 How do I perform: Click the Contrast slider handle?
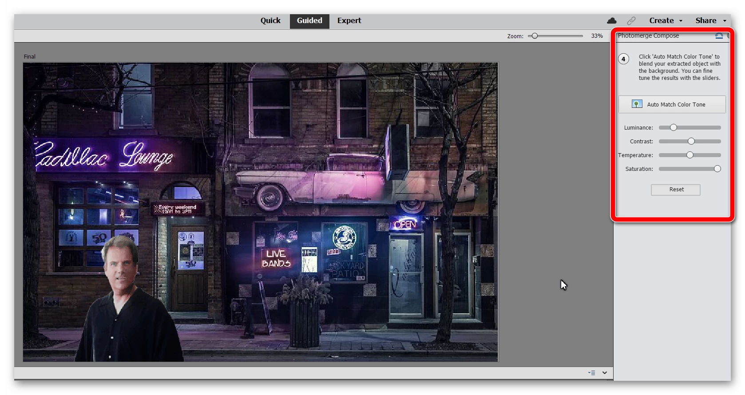pyautogui.click(x=691, y=141)
